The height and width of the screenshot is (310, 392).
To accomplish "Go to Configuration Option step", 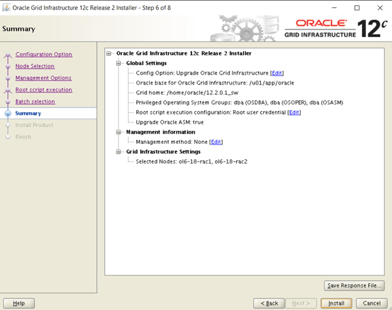I will [x=44, y=55].
